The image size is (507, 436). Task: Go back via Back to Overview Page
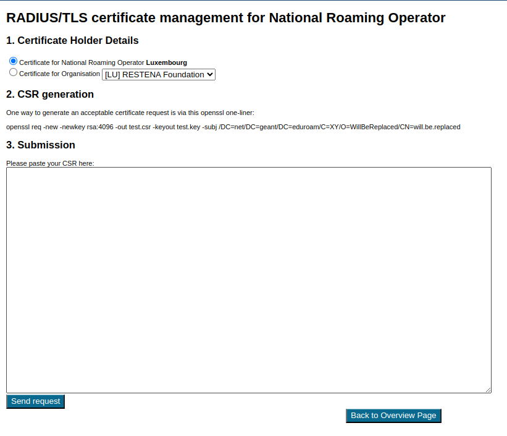click(393, 416)
